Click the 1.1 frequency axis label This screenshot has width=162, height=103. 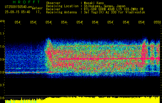tap(2, 33)
